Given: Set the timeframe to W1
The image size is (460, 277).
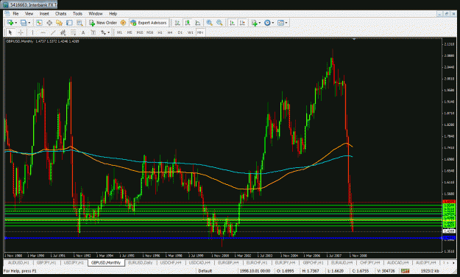Looking at the screenshot, I should (x=191, y=32).
